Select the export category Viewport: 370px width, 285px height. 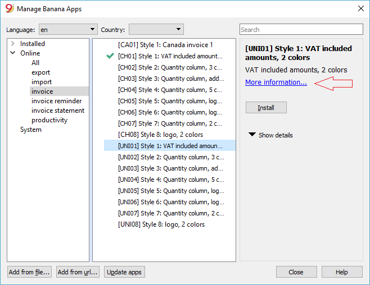coord(40,72)
